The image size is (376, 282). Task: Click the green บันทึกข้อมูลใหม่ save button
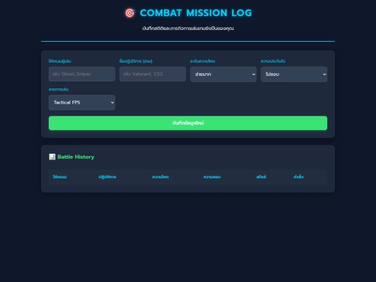(x=188, y=123)
